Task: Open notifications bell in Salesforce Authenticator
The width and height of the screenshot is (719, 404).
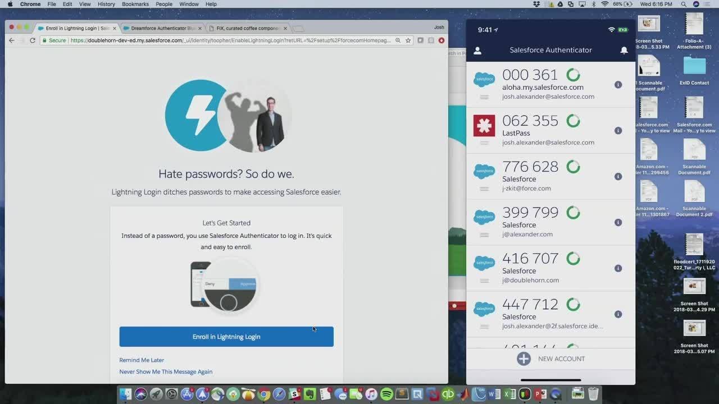Action: [624, 50]
